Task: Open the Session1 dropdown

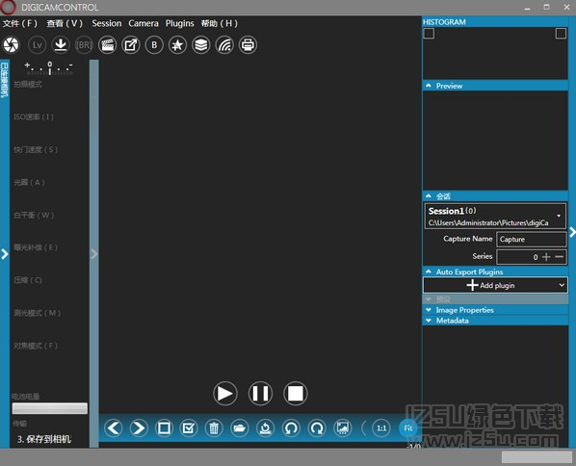Action: (495, 217)
